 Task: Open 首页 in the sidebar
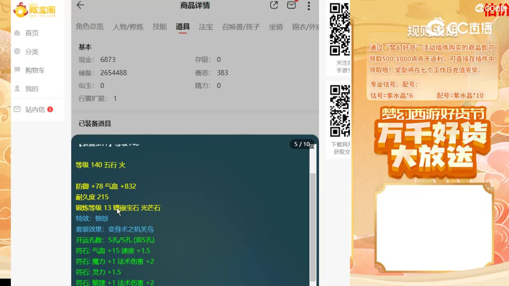pos(32,33)
